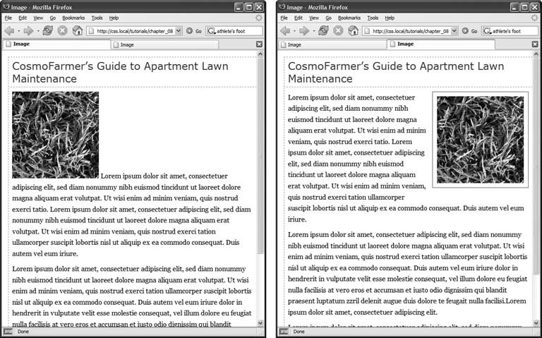The height and width of the screenshot is (338, 542).
Task: Open the Back history dropdown arrow in left window
Action: [x=20, y=31]
